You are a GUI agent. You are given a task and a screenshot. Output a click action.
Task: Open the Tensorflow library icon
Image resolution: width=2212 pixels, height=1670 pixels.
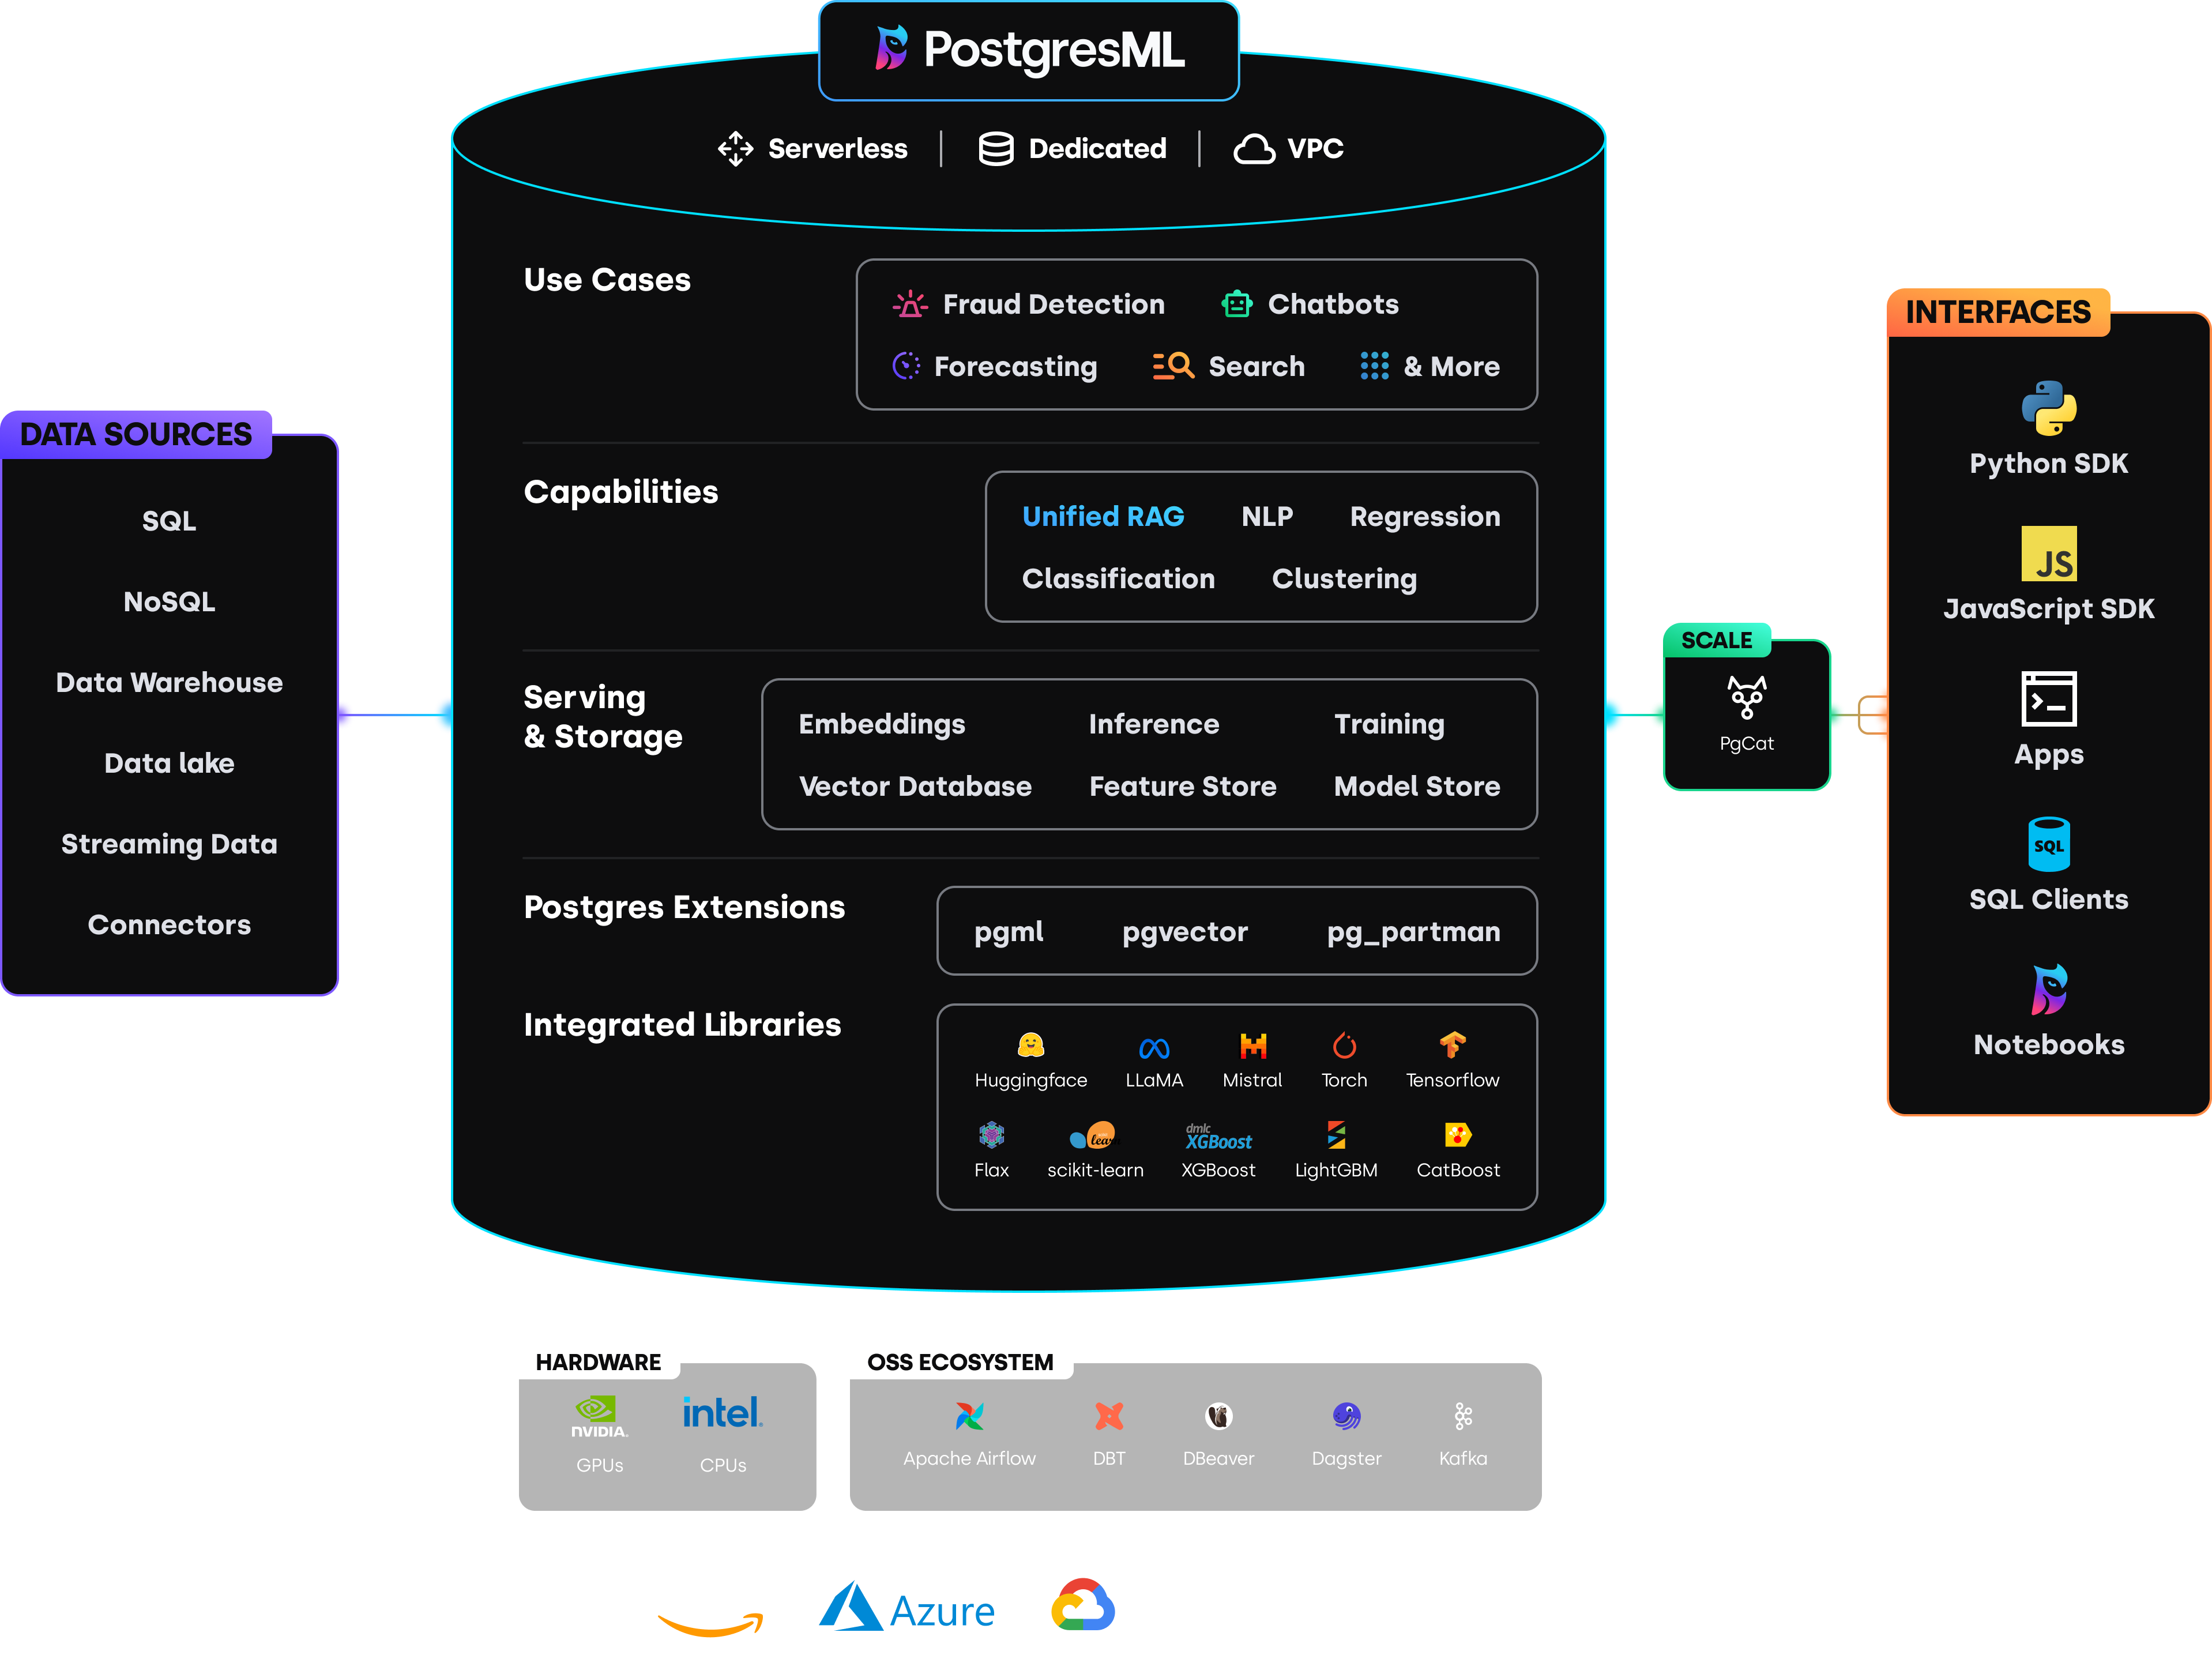pyautogui.click(x=1452, y=1046)
